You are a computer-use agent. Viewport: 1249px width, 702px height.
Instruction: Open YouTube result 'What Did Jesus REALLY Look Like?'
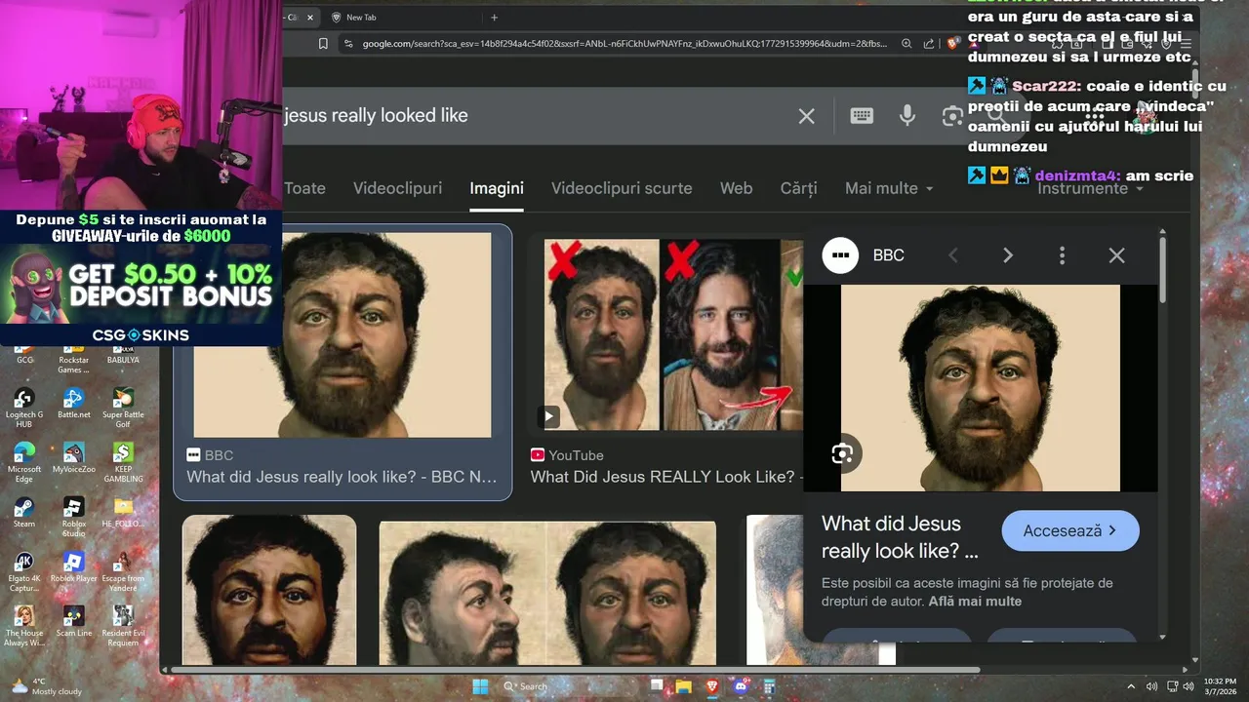(x=665, y=477)
